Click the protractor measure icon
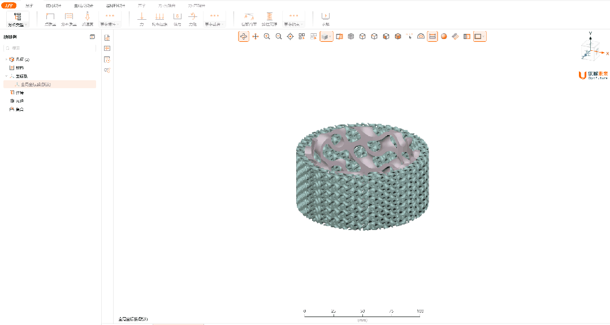 [x=421, y=37]
